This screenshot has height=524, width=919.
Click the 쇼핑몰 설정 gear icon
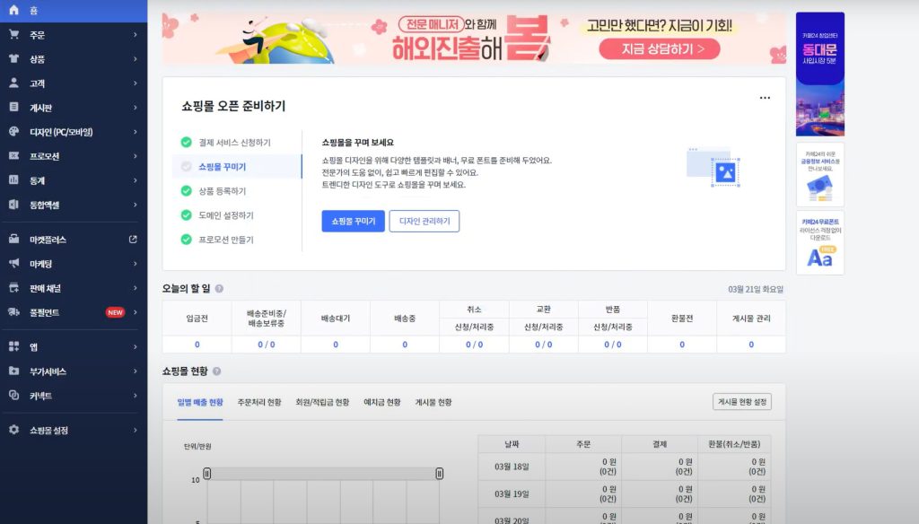coord(13,430)
